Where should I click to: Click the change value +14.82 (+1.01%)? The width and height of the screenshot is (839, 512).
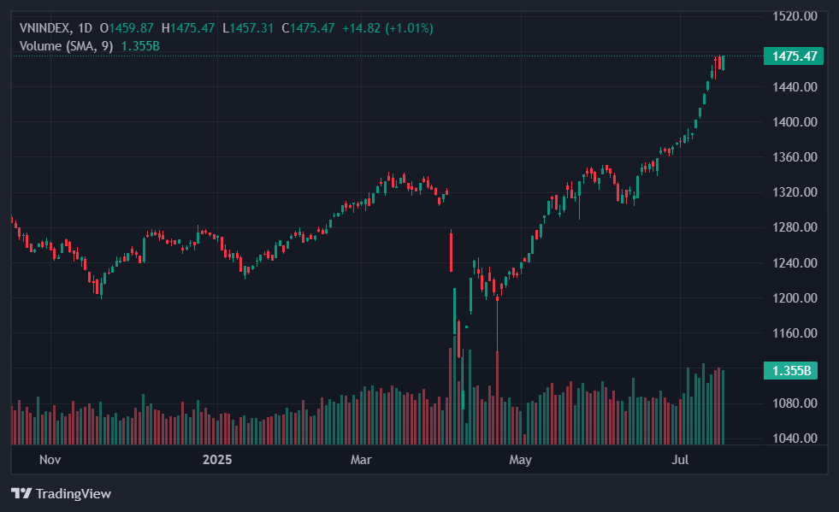(x=387, y=28)
